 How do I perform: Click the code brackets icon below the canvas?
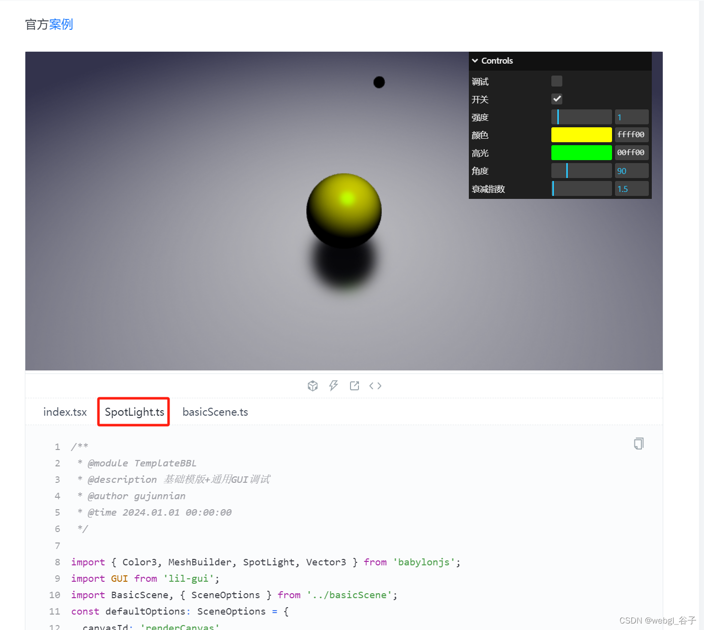coord(375,385)
